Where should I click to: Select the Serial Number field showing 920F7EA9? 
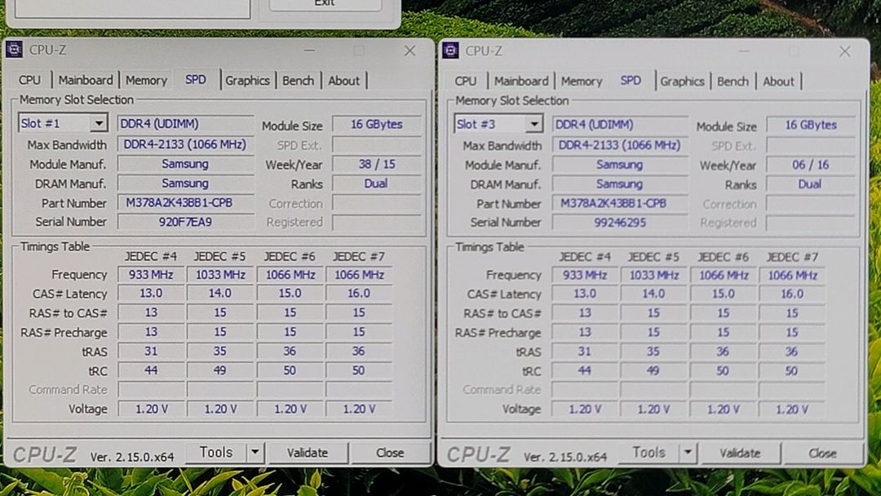184,222
